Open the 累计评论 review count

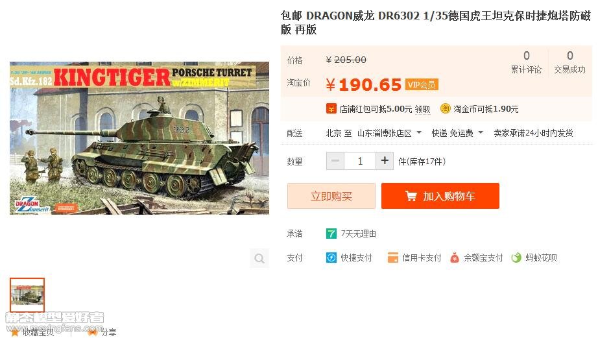(526, 62)
